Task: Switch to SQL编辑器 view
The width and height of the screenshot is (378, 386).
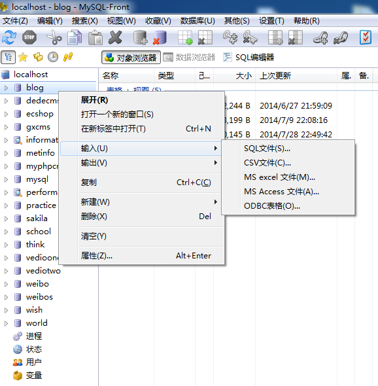Action: 249,58
